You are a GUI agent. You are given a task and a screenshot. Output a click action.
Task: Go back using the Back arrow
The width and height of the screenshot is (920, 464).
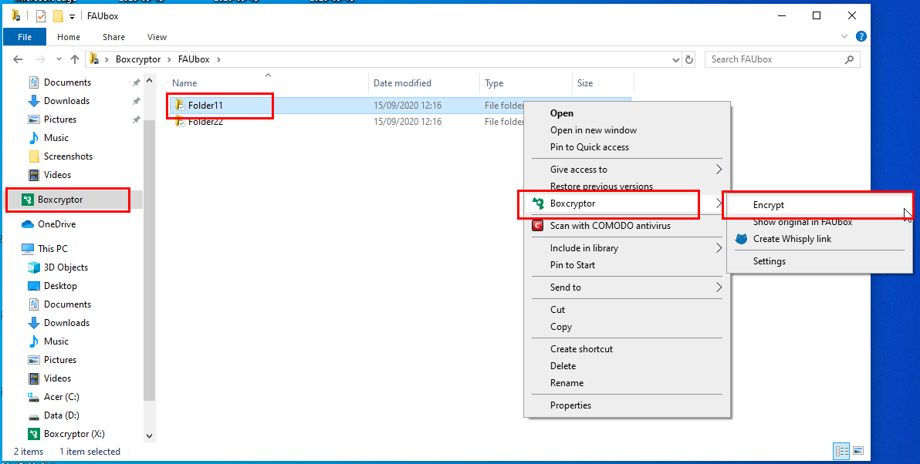[x=18, y=59]
